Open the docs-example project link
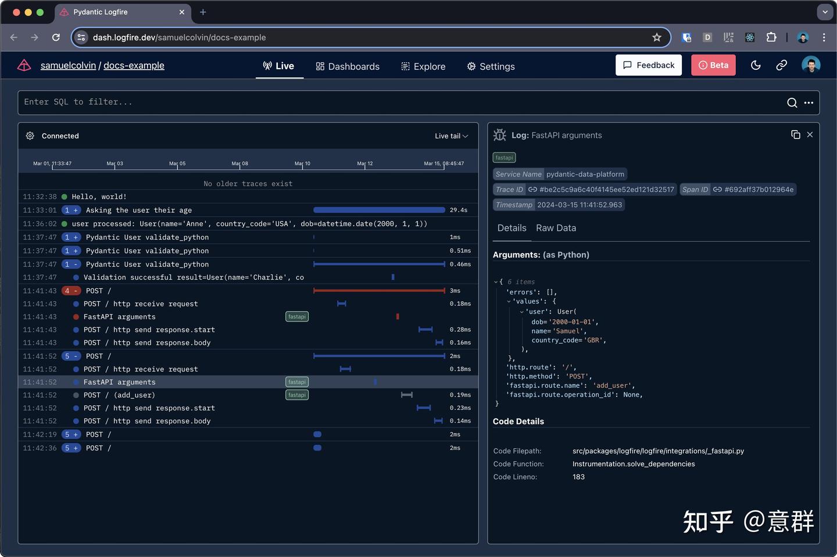 coord(134,66)
